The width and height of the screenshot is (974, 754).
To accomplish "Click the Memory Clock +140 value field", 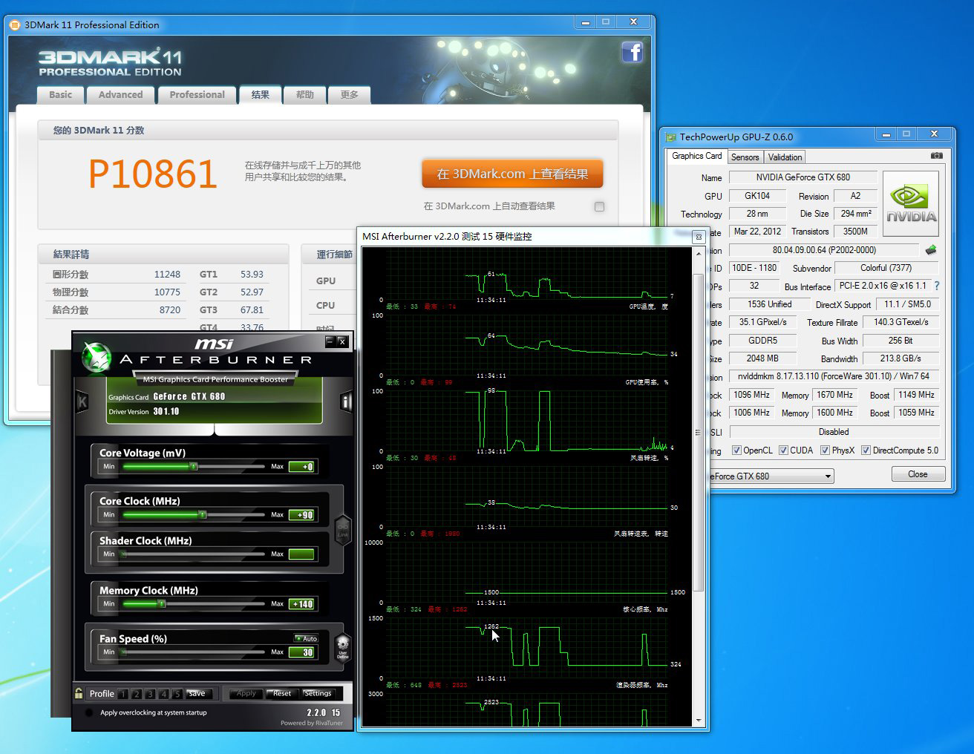I will [x=301, y=604].
